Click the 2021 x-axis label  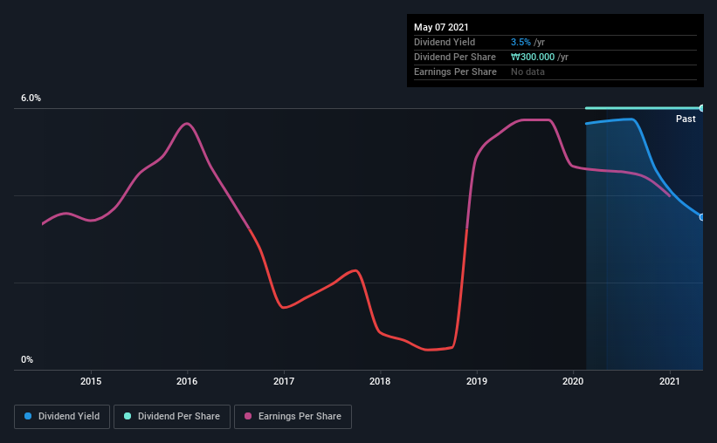coord(670,381)
